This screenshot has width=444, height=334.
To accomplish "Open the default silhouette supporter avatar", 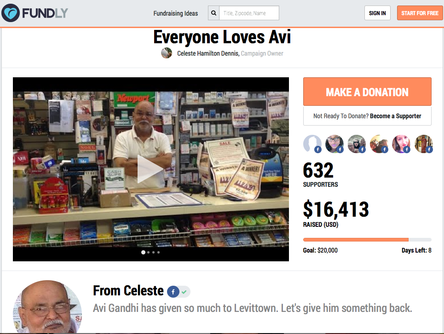I will tap(312, 144).
